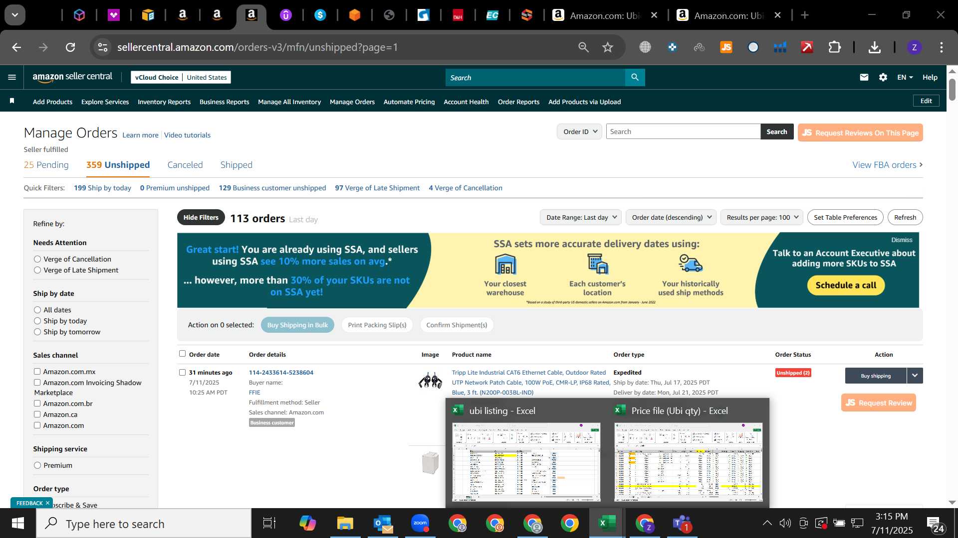Open Date Range: Last day dropdown

(581, 217)
